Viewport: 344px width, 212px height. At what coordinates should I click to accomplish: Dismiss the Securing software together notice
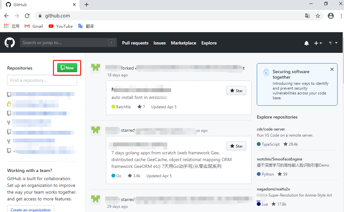[x=332, y=69]
